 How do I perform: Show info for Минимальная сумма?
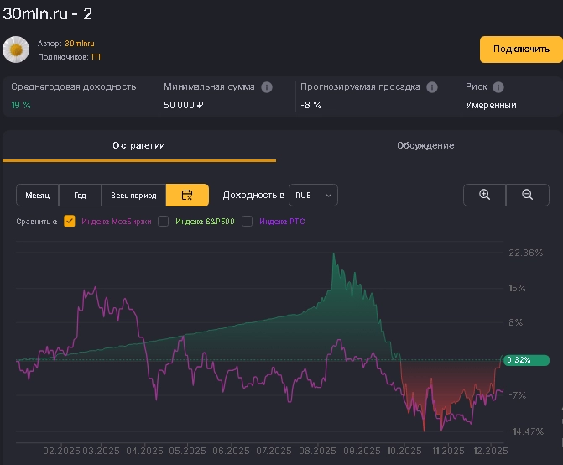pyautogui.click(x=267, y=86)
